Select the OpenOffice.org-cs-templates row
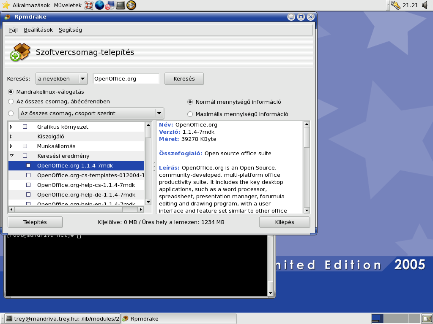 [76, 175]
